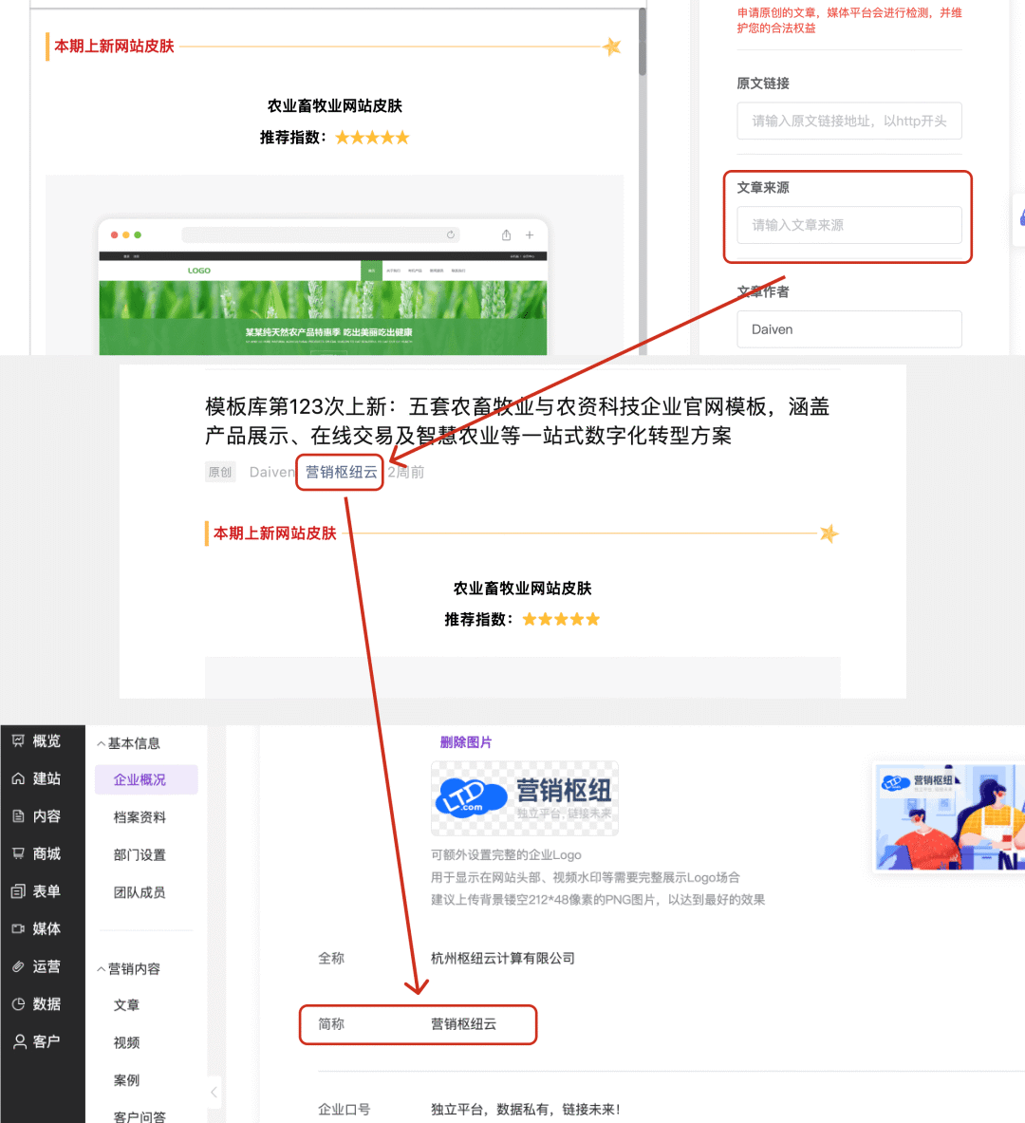The height and width of the screenshot is (1123, 1025).
Task: Click the author name Daiven under title
Action: (271, 472)
